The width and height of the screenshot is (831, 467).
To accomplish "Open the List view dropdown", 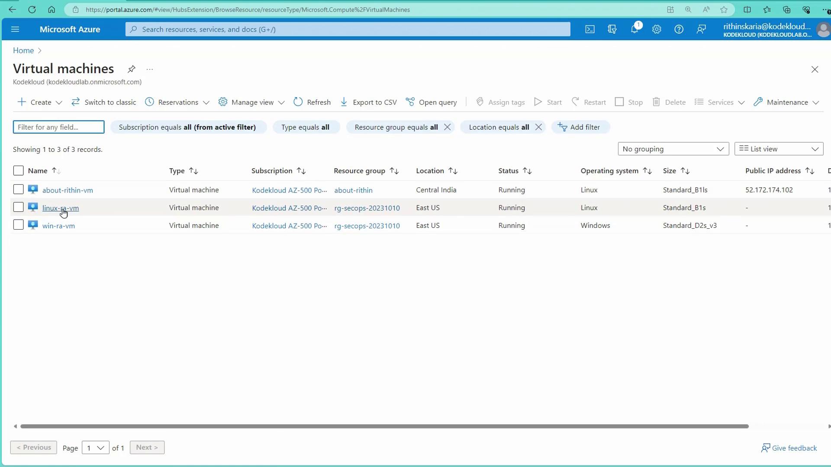I will (x=779, y=149).
